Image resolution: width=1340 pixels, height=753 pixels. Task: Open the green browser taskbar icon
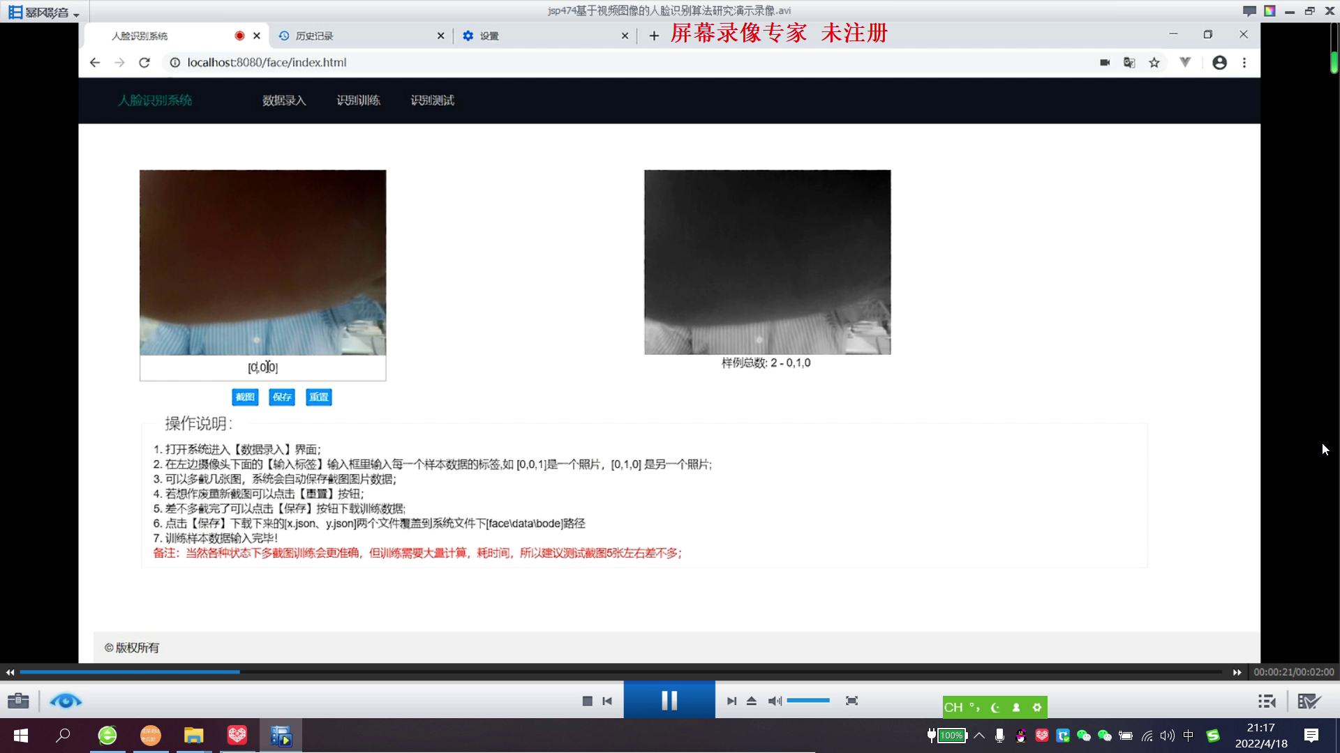(107, 736)
